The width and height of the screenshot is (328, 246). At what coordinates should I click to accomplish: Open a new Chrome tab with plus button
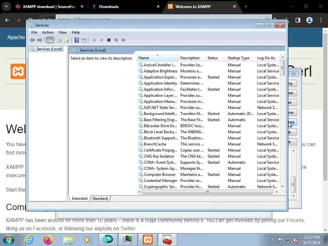tap(246, 6)
